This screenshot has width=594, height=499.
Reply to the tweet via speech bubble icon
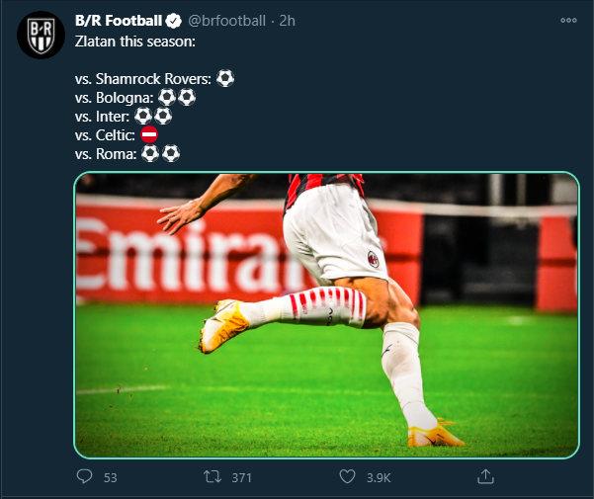(x=85, y=476)
